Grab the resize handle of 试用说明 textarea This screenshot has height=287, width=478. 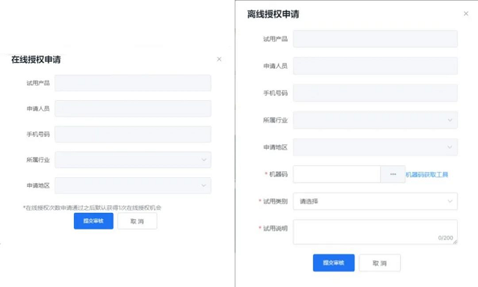coord(455,242)
